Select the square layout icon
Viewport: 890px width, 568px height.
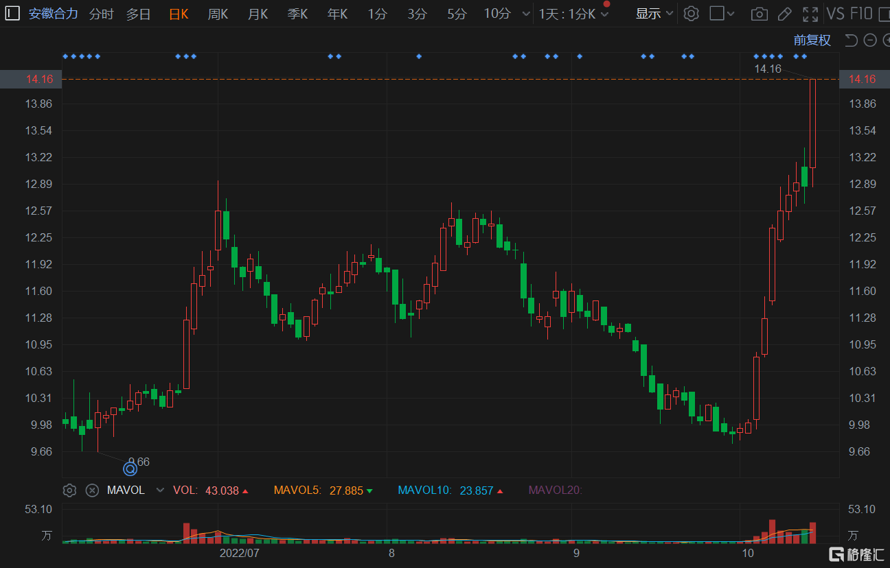[x=717, y=14]
